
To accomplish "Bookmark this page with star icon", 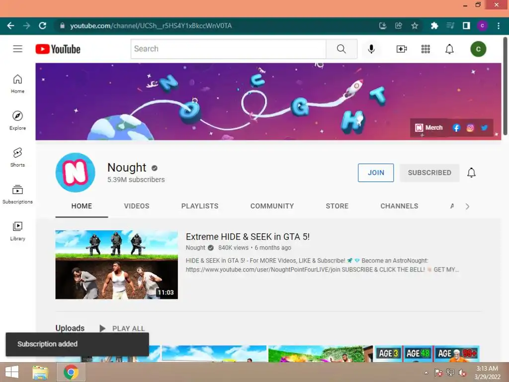I will click(415, 26).
